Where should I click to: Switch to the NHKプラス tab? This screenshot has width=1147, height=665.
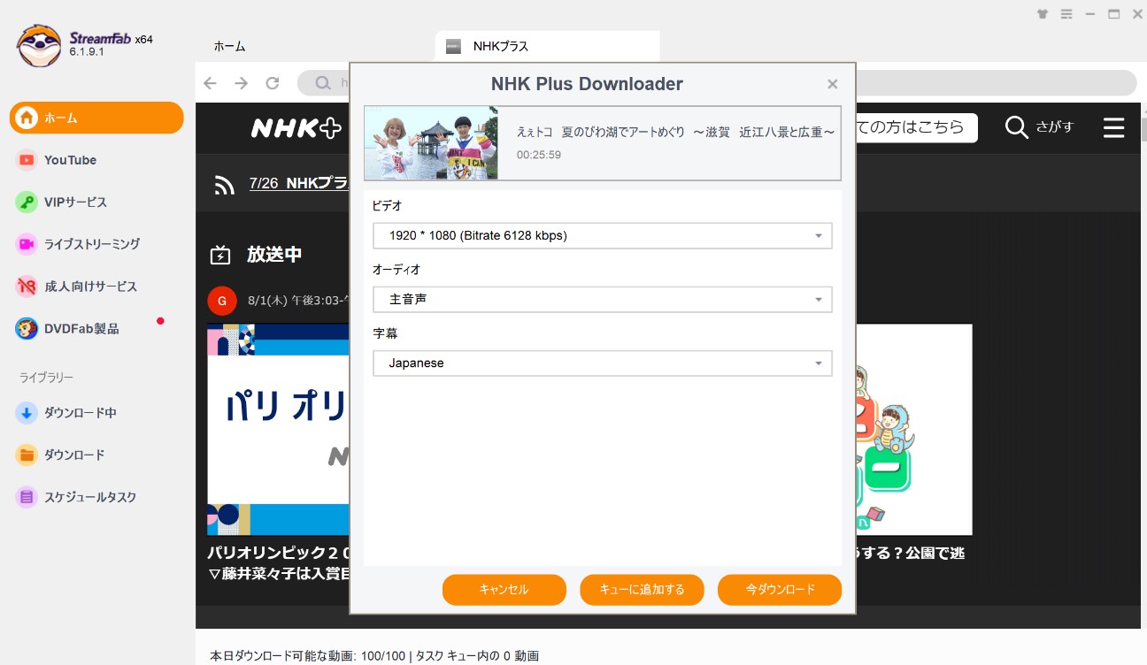[x=547, y=46]
